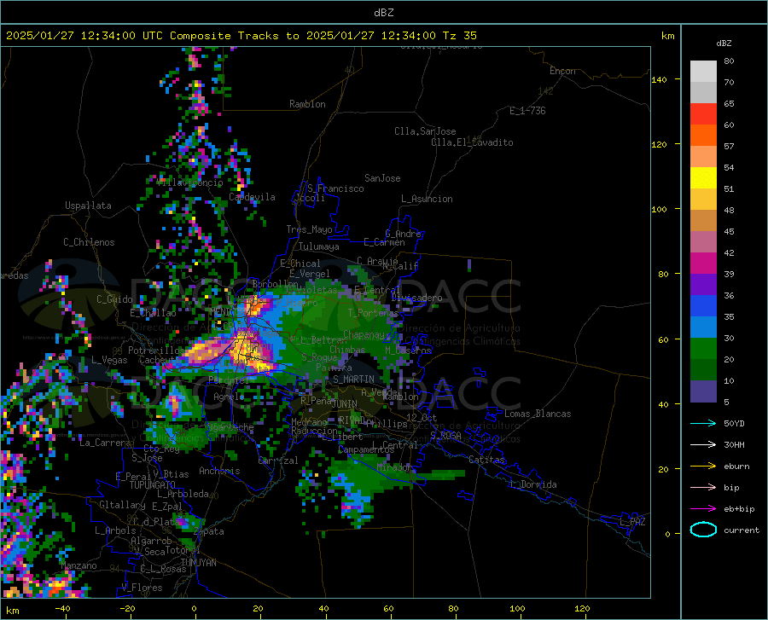768x620 pixels.
Task: Click the Capdevila place label
Action: (252, 197)
